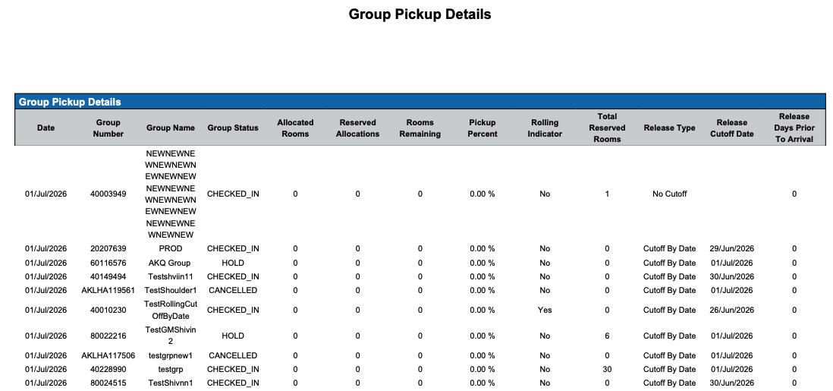833x391 pixels.
Task: Click Release Days Prior To Arrival header
Action: (794, 128)
